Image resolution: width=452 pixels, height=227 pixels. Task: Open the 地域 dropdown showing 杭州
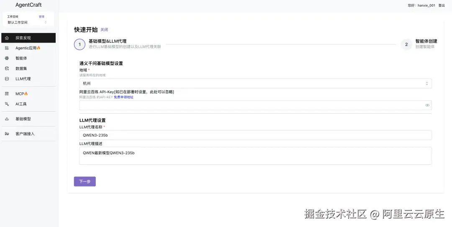click(x=255, y=84)
